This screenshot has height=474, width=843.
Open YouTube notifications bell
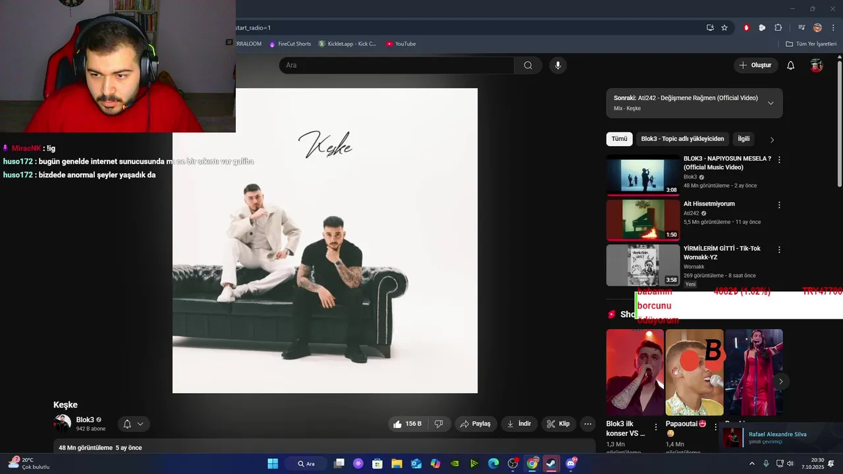tap(791, 65)
